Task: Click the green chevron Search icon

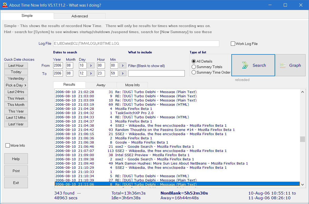Action: (245, 65)
